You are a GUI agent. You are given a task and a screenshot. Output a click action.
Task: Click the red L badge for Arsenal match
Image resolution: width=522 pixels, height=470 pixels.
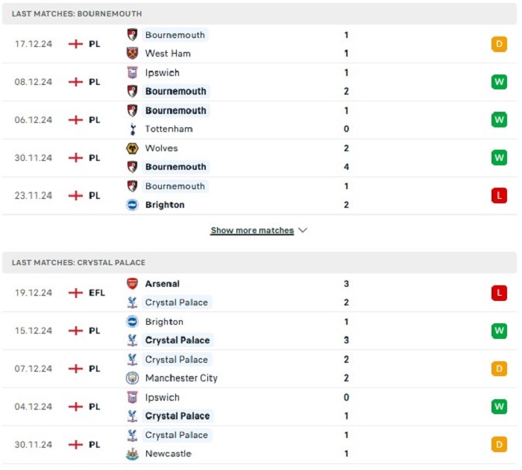(x=499, y=293)
